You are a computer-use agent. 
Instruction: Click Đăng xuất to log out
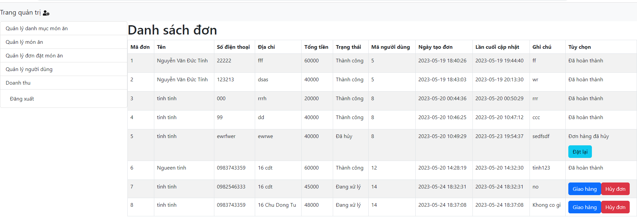(x=22, y=99)
